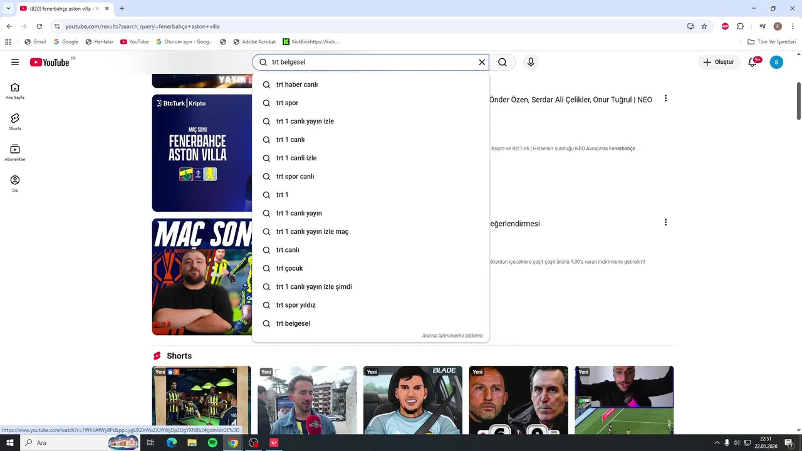Open Shorts from the sidebar
The height and width of the screenshot is (451, 802).
click(x=15, y=122)
